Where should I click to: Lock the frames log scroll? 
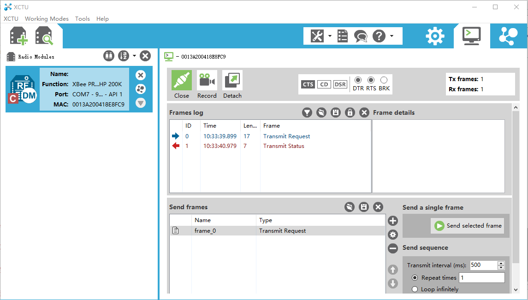point(350,112)
